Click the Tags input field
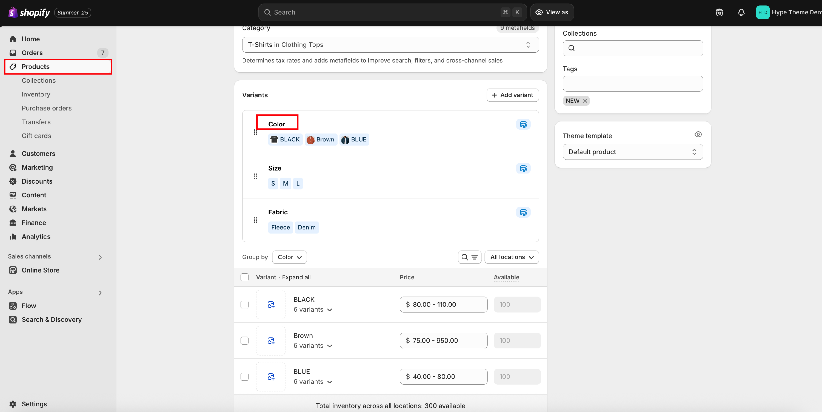 pos(632,84)
